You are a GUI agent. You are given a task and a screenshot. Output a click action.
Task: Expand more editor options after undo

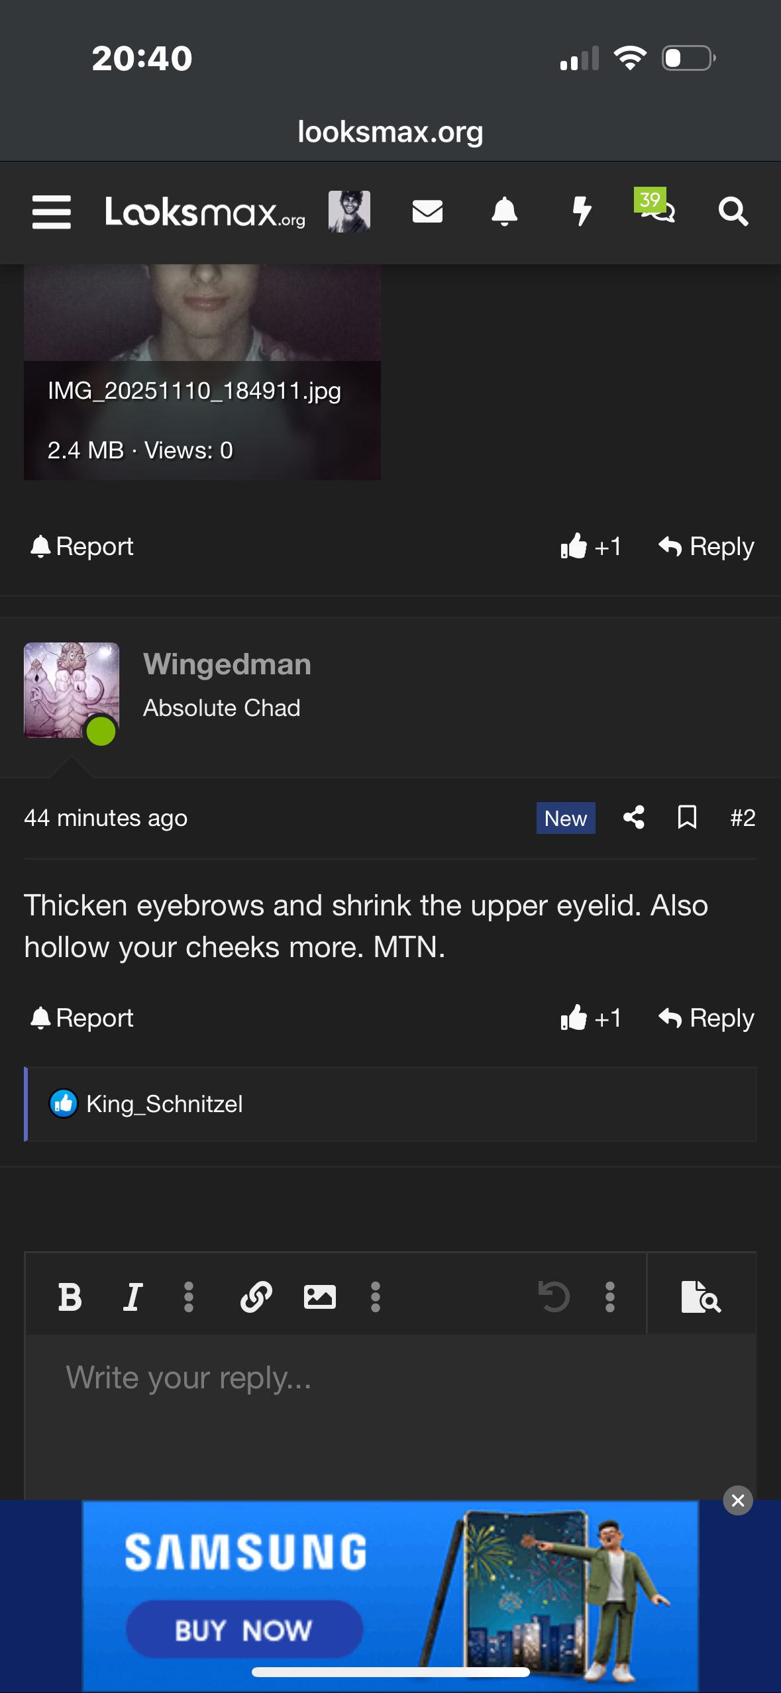click(x=610, y=1296)
